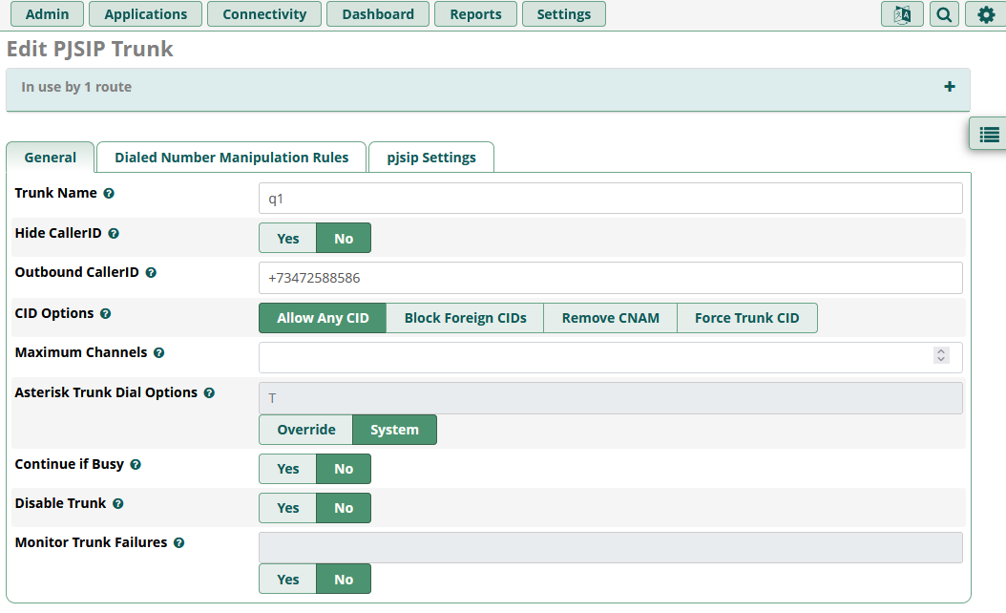Set Hide CallerID to Yes
This screenshot has width=1006, height=613.
click(287, 239)
